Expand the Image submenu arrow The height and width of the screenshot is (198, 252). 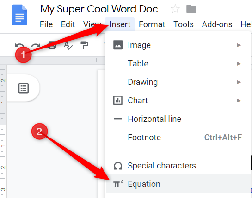[x=239, y=45]
